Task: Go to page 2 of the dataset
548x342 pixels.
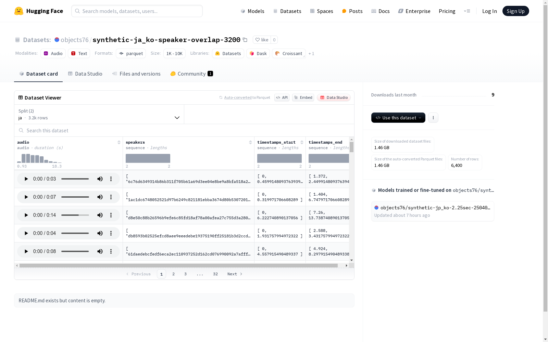Action: tap(174, 274)
